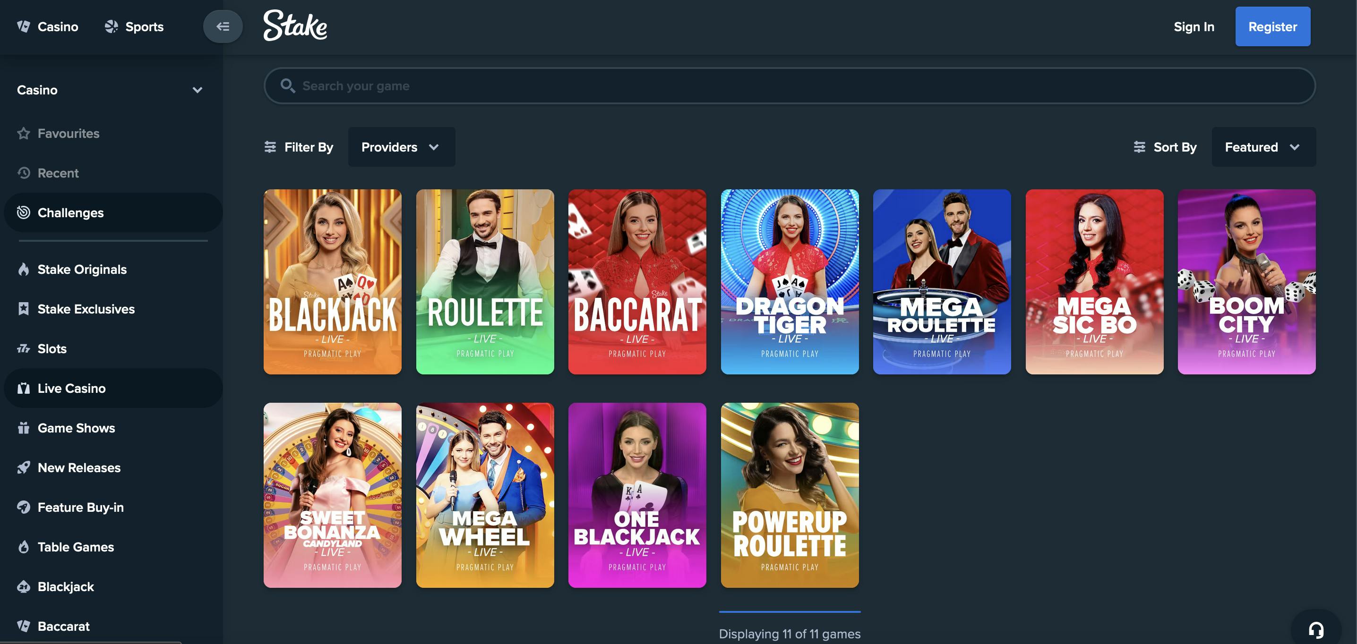Click the Favourites star icon
1357x644 pixels.
[x=24, y=133]
